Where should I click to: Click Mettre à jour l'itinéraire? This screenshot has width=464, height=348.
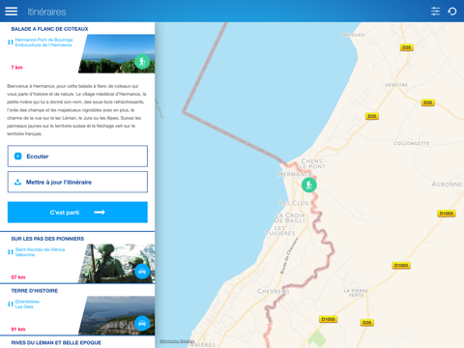77,182
